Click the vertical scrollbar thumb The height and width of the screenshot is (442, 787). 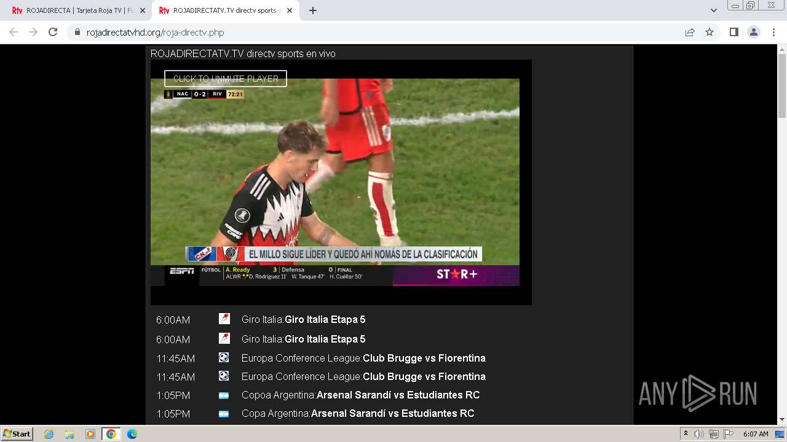[x=782, y=86]
